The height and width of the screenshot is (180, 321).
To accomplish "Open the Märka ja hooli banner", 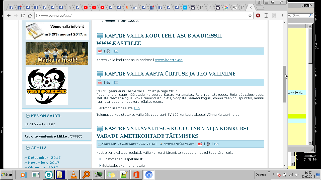I will (x=57, y=53).
